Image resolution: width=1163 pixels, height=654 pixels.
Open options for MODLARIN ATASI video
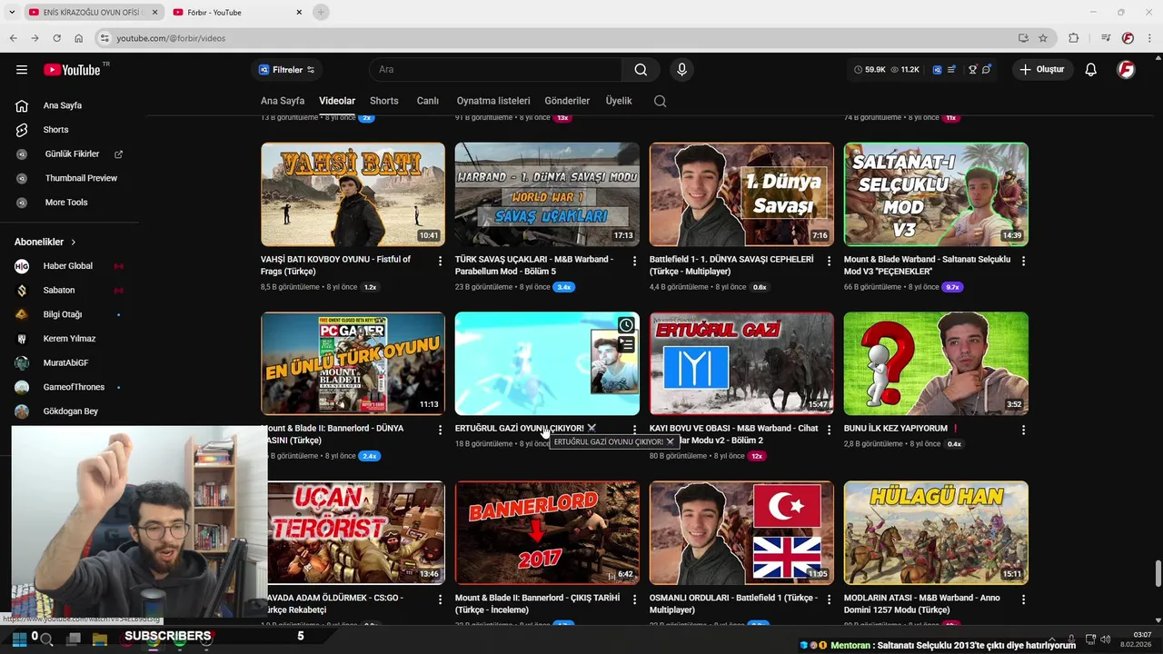coord(1024,599)
